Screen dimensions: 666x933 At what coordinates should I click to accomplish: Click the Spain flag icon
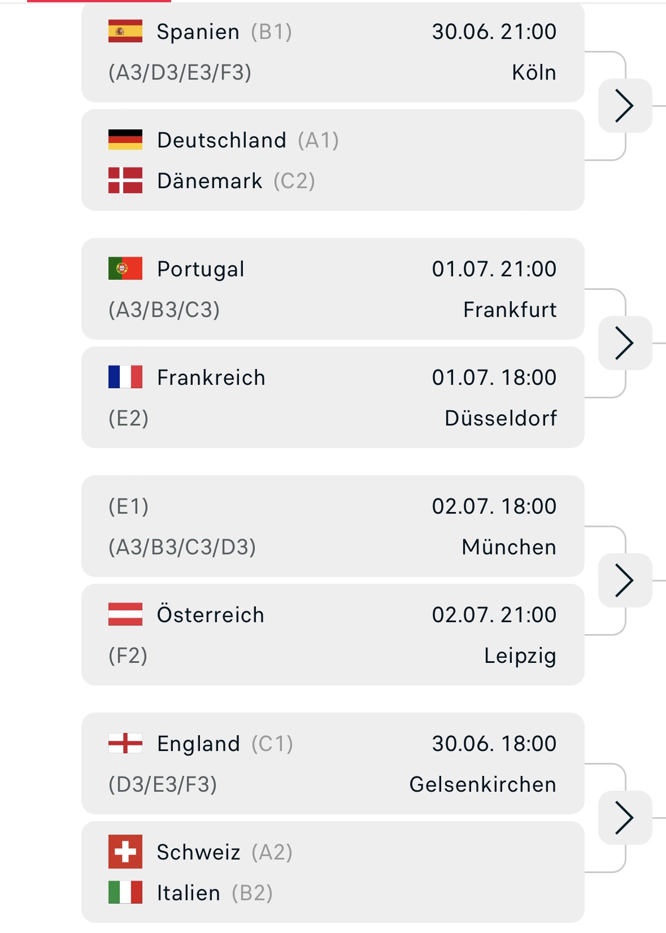(x=125, y=32)
